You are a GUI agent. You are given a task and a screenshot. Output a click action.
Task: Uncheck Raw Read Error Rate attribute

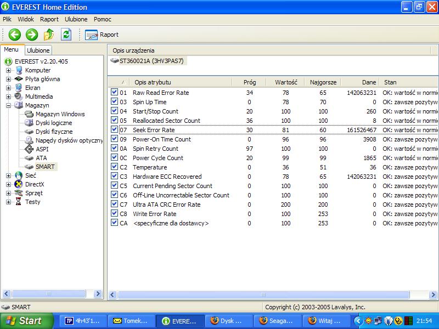[114, 92]
